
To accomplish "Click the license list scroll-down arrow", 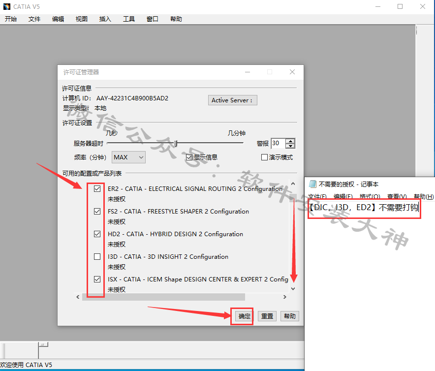I will [293, 289].
